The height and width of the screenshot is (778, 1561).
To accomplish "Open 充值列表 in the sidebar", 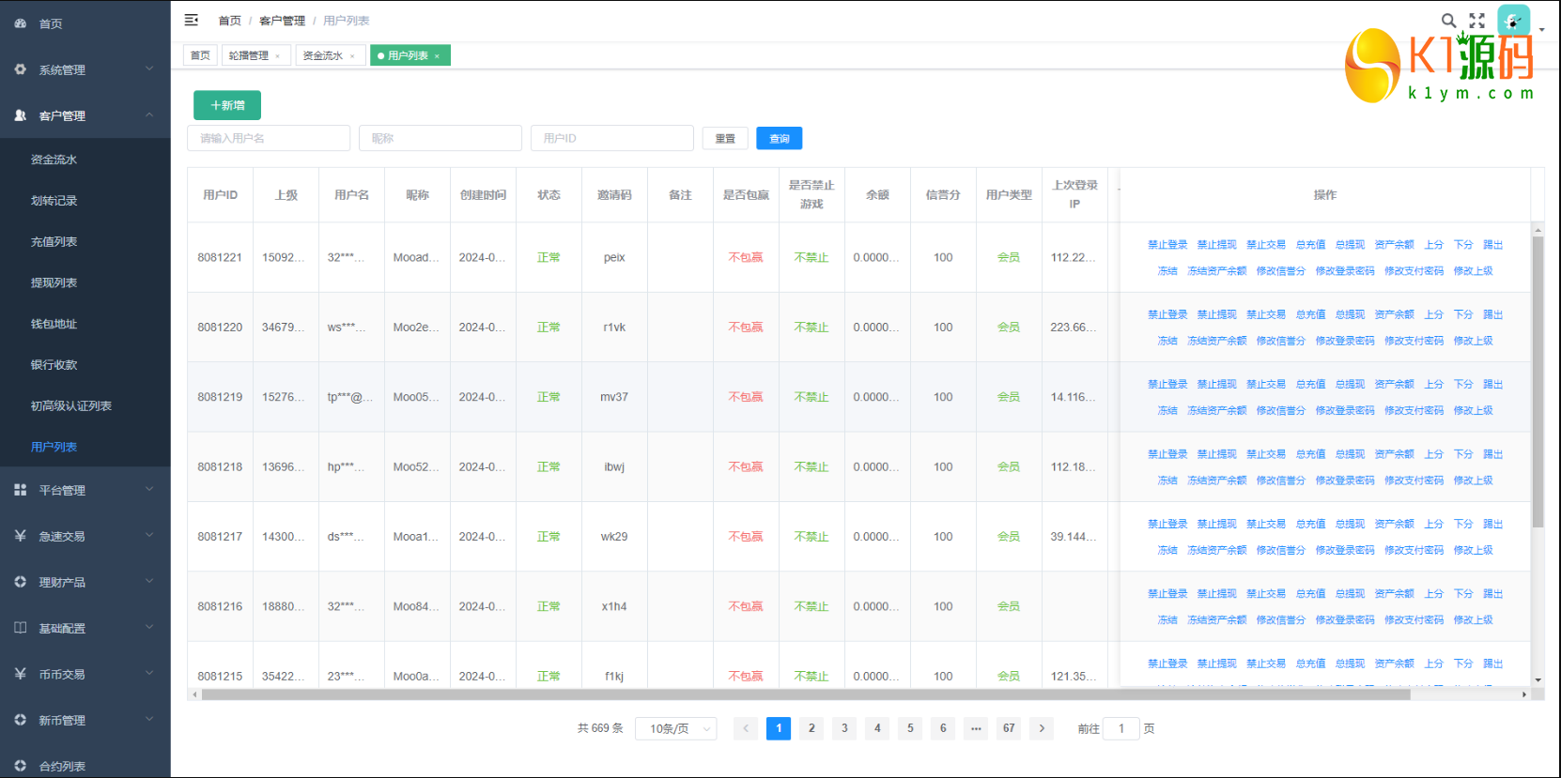I will click(x=54, y=241).
